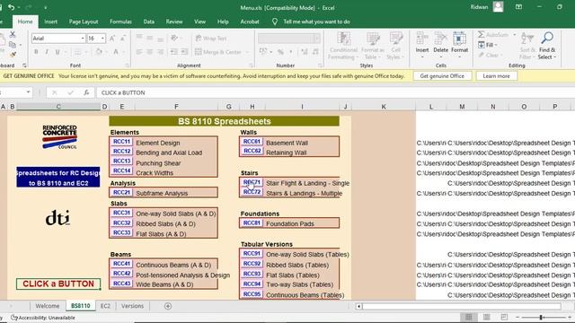Click RCC81 Foundation Pads button
The width and height of the screenshot is (575, 323).
point(252,223)
